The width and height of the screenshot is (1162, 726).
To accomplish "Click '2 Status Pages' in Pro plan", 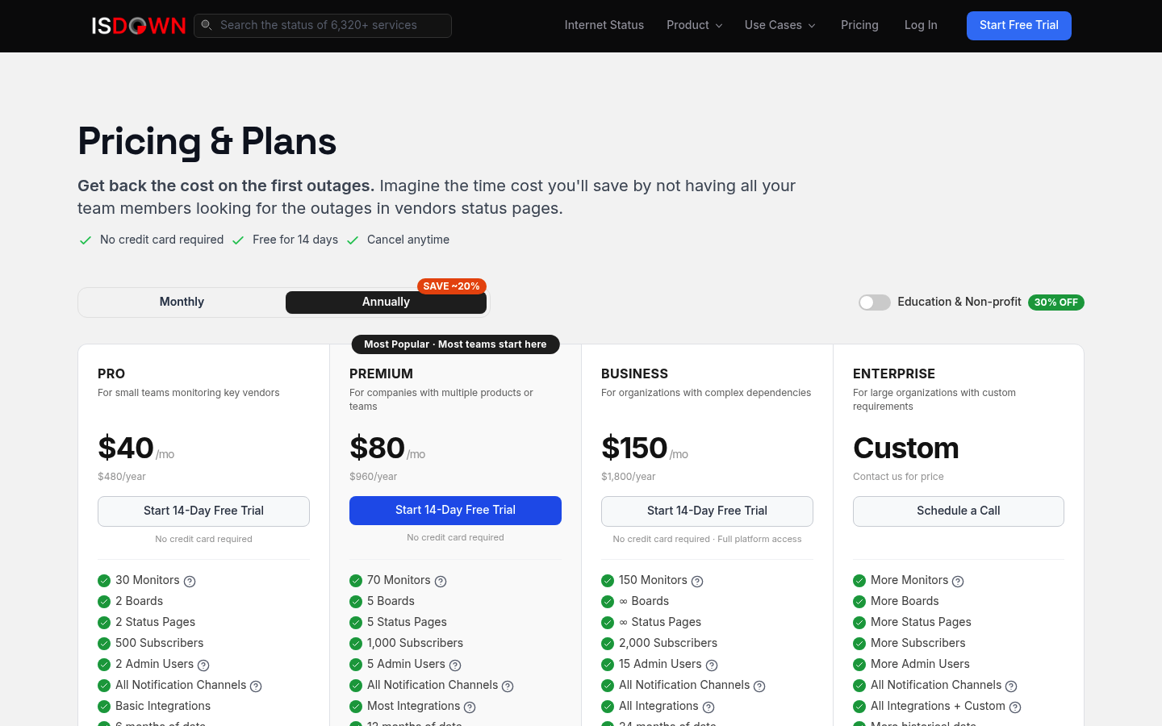I will click(155, 623).
